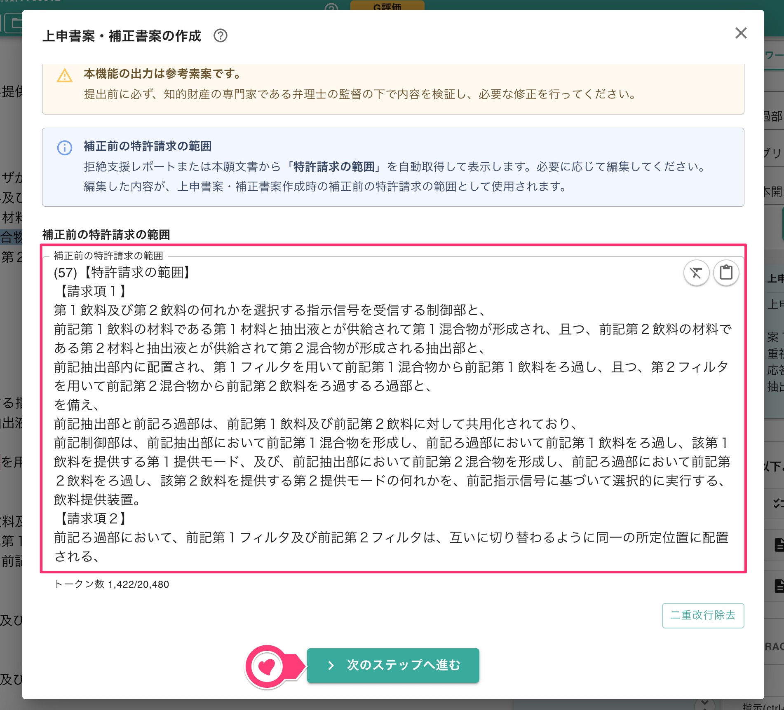Image resolution: width=784 pixels, height=710 pixels.
Task: Close the 上申書案・補正書案の作成 dialog
Action: (741, 33)
